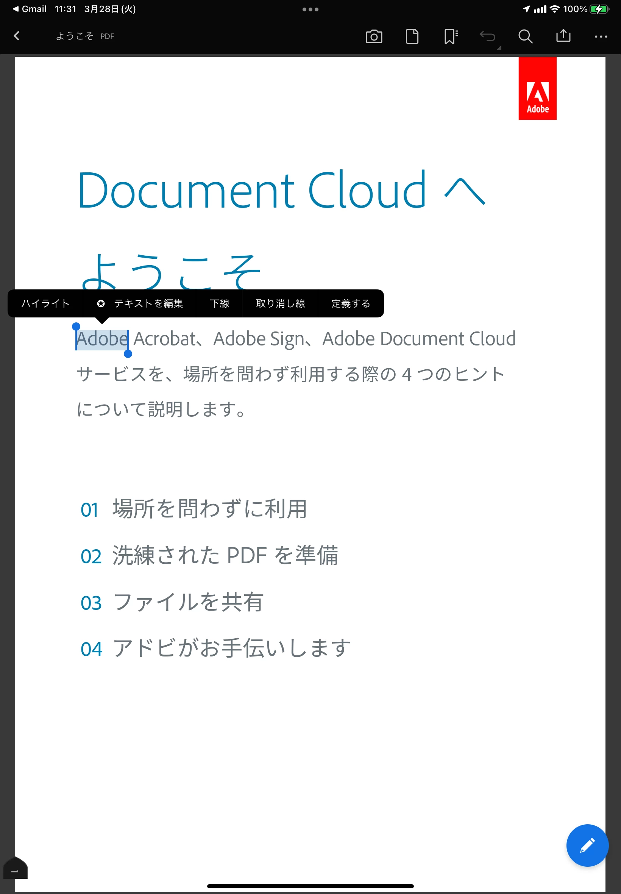The width and height of the screenshot is (621, 894).
Task: Return to Gmail via status bar link
Action: [30, 9]
